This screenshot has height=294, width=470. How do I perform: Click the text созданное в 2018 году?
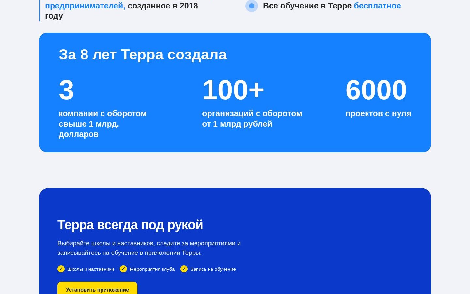coord(121,11)
